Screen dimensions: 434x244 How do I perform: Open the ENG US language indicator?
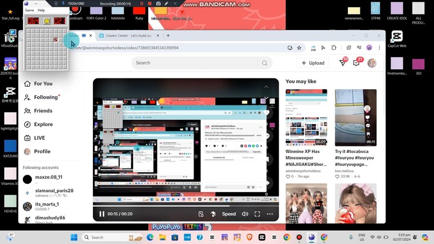click(x=362, y=237)
